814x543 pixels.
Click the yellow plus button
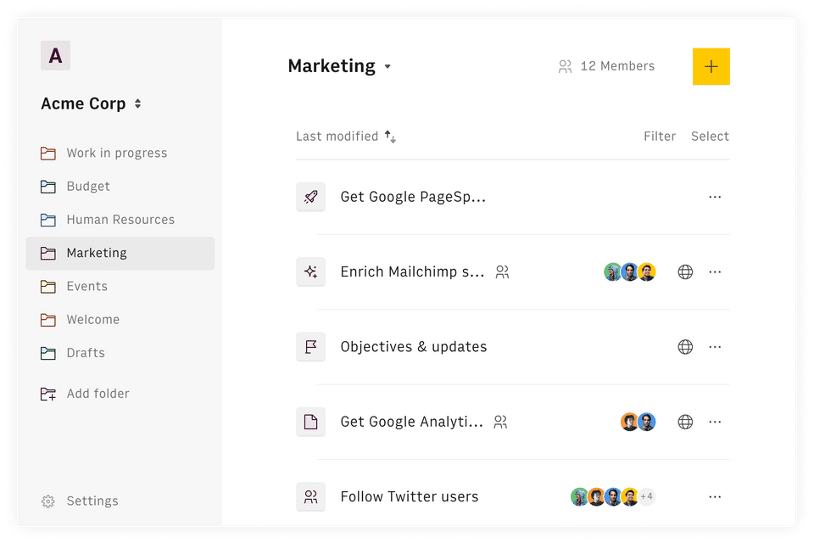point(711,66)
